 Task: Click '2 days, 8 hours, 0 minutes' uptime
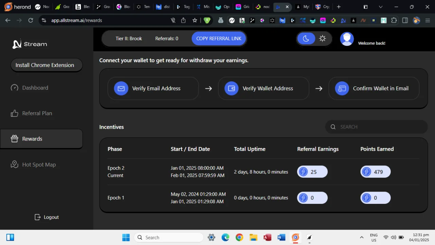261,172
